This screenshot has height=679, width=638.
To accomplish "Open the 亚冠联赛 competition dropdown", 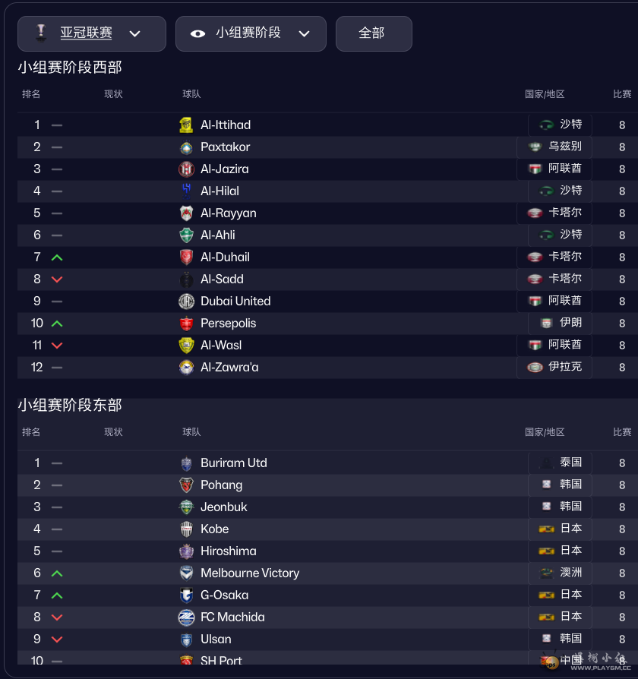I will tap(134, 33).
